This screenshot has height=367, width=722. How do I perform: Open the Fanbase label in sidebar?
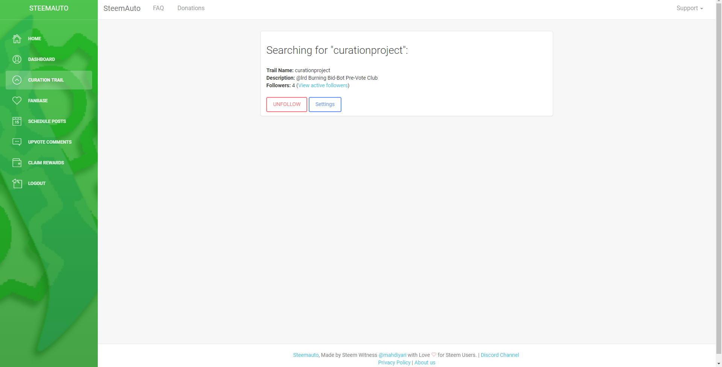(x=38, y=101)
